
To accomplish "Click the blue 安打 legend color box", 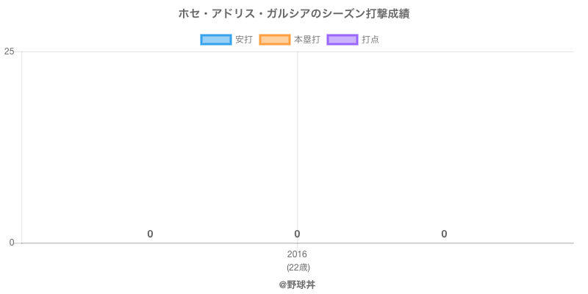I will click(x=215, y=40).
